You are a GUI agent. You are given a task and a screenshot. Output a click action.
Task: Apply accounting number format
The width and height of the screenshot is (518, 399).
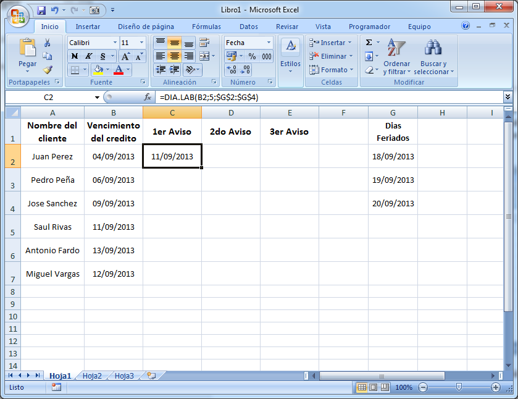point(232,56)
